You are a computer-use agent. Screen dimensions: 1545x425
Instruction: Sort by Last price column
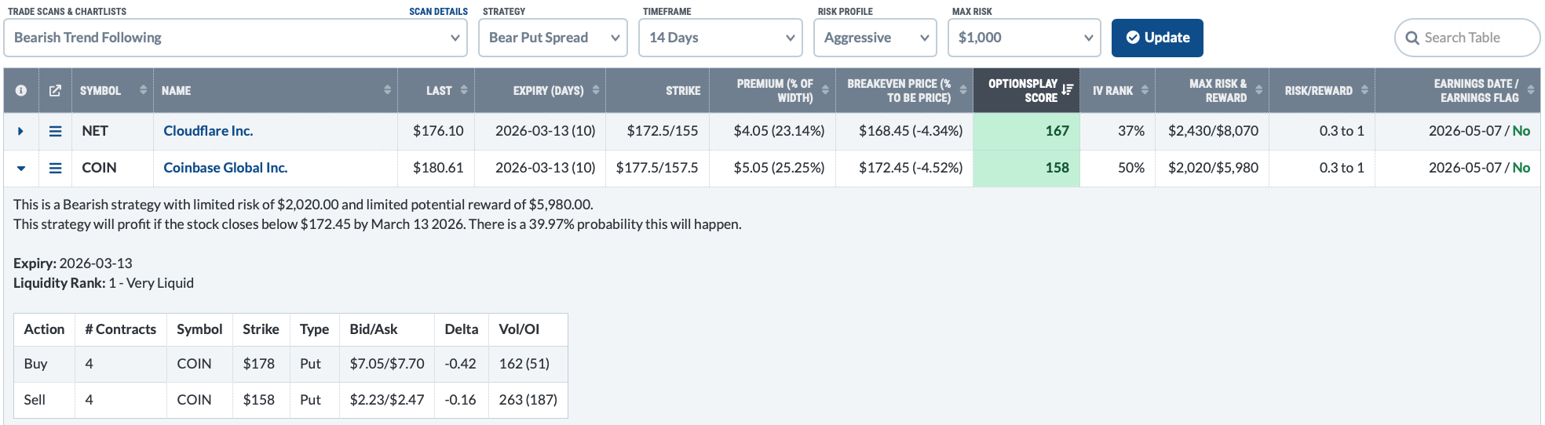[464, 90]
